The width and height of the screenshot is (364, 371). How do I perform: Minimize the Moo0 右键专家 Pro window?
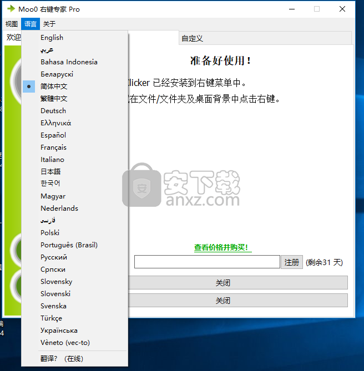coord(292,9)
